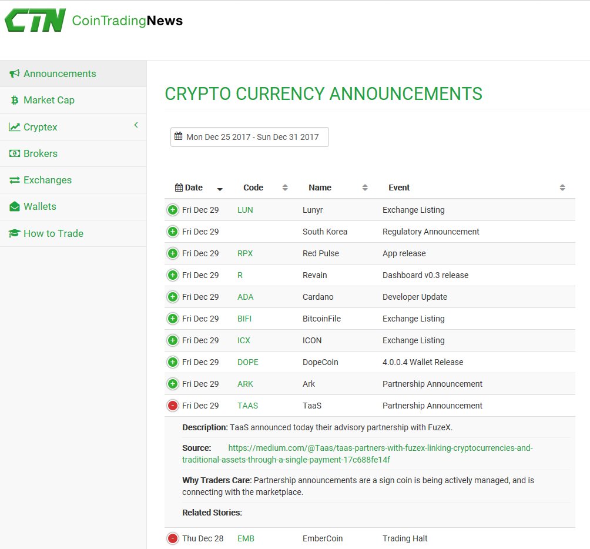Expand the Red Pulse row details
This screenshot has width=590, height=549.
click(x=173, y=253)
